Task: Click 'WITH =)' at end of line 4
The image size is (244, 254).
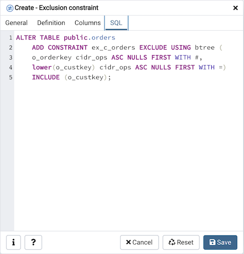Action: click(212, 67)
